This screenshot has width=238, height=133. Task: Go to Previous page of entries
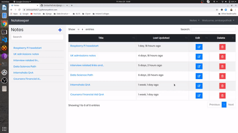coord(214,105)
